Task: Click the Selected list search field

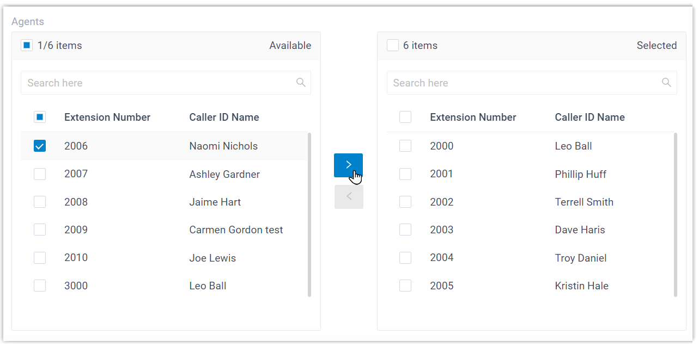Action: (523, 83)
